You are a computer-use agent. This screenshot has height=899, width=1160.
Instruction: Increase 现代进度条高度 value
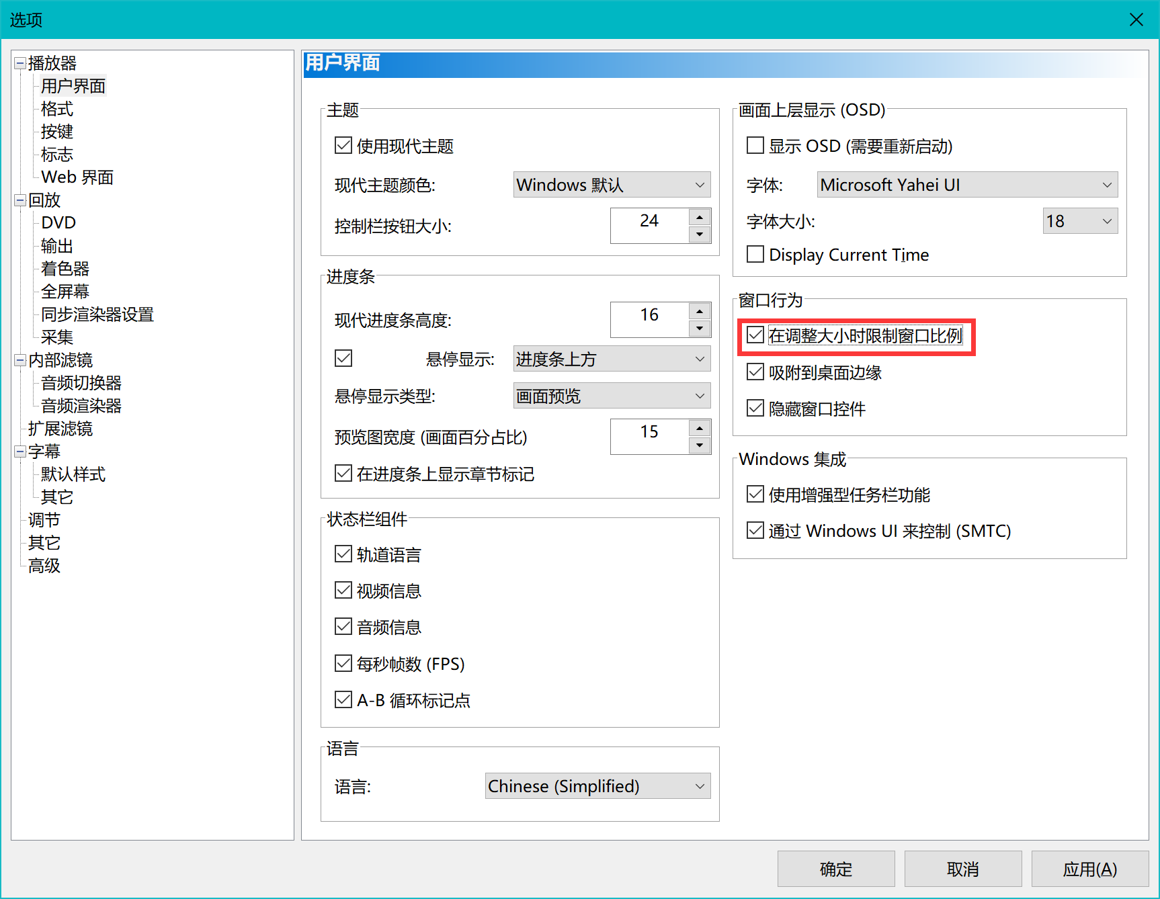(700, 311)
